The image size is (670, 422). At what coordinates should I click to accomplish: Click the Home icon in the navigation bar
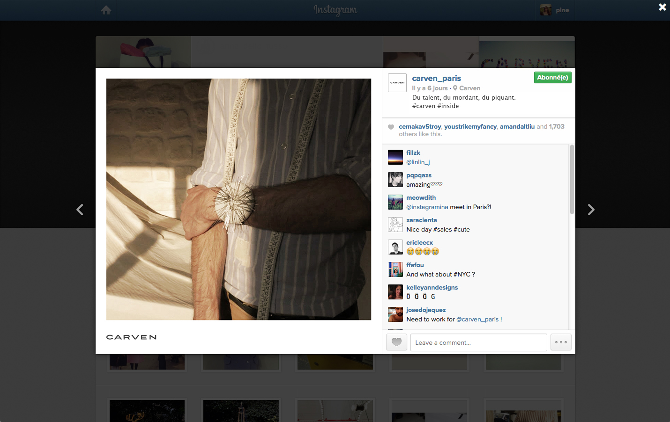click(x=106, y=10)
